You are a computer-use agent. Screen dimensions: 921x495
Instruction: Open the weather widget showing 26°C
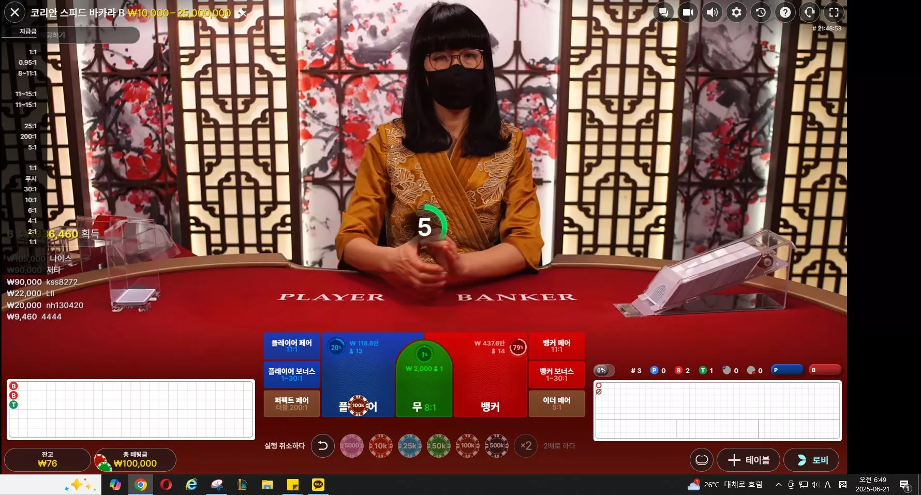(x=725, y=485)
